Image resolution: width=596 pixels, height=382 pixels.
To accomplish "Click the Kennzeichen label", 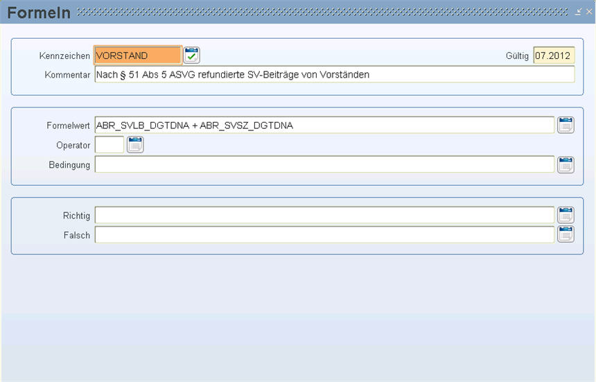I will pyautogui.click(x=64, y=56).
